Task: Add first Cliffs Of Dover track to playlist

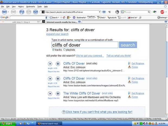Action: click(x=58, y=64)
